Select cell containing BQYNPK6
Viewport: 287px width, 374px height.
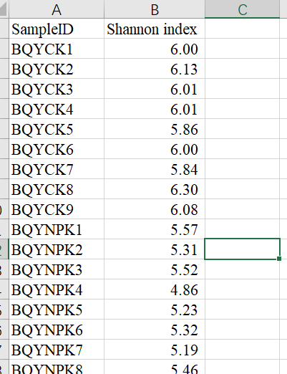[x=57, y=330]
